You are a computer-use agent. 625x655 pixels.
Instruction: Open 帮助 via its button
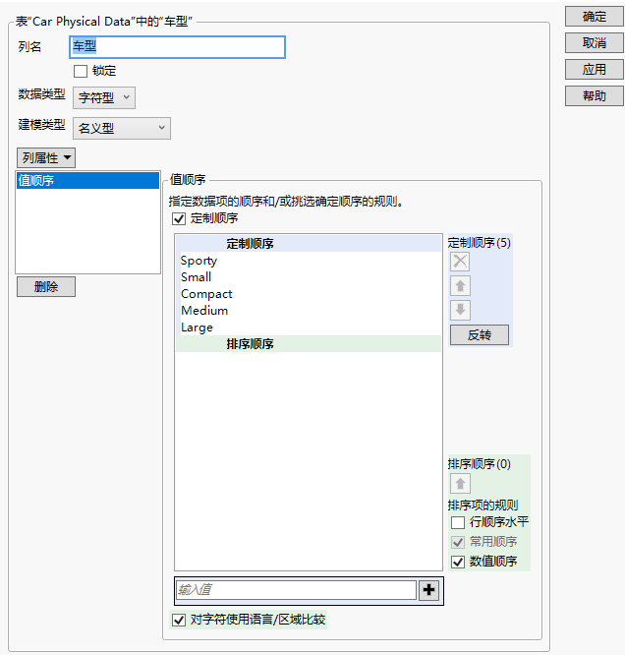(x=595, y=96)
